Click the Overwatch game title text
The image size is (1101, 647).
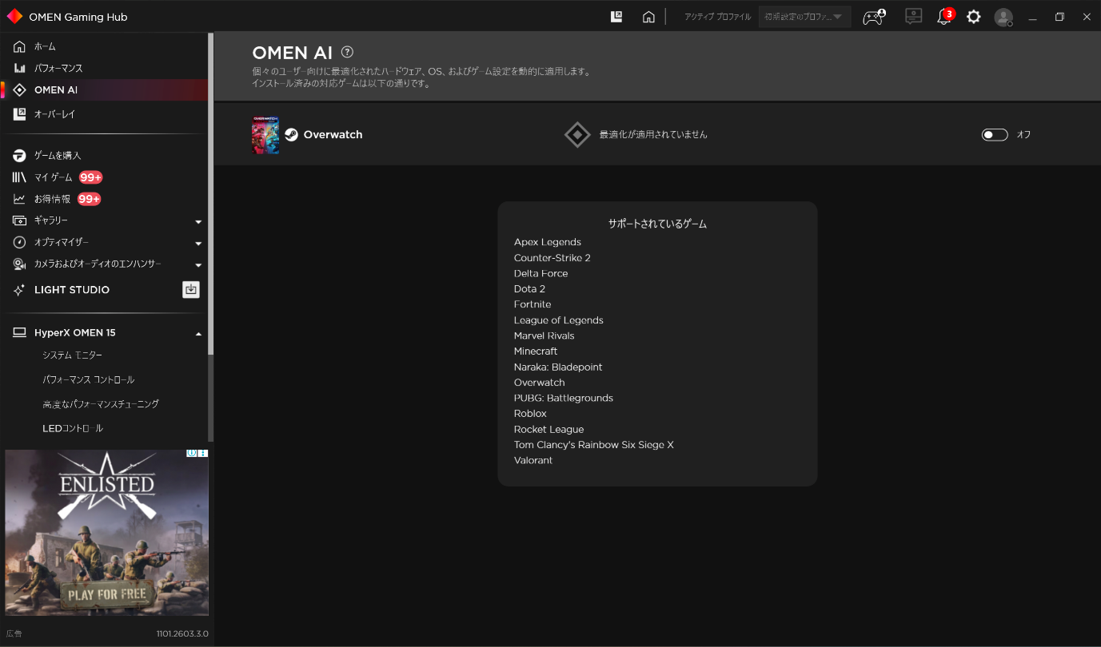tap(333, 135)
